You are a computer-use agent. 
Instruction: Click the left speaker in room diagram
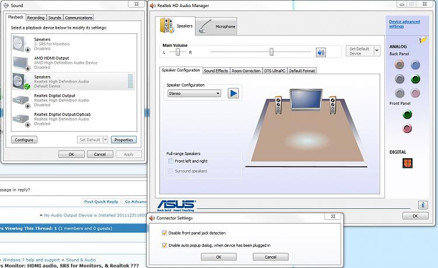278,105
